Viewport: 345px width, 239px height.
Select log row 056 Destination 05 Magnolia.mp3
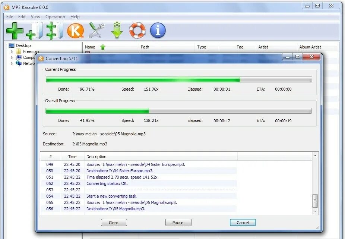[x=139, y=209]
